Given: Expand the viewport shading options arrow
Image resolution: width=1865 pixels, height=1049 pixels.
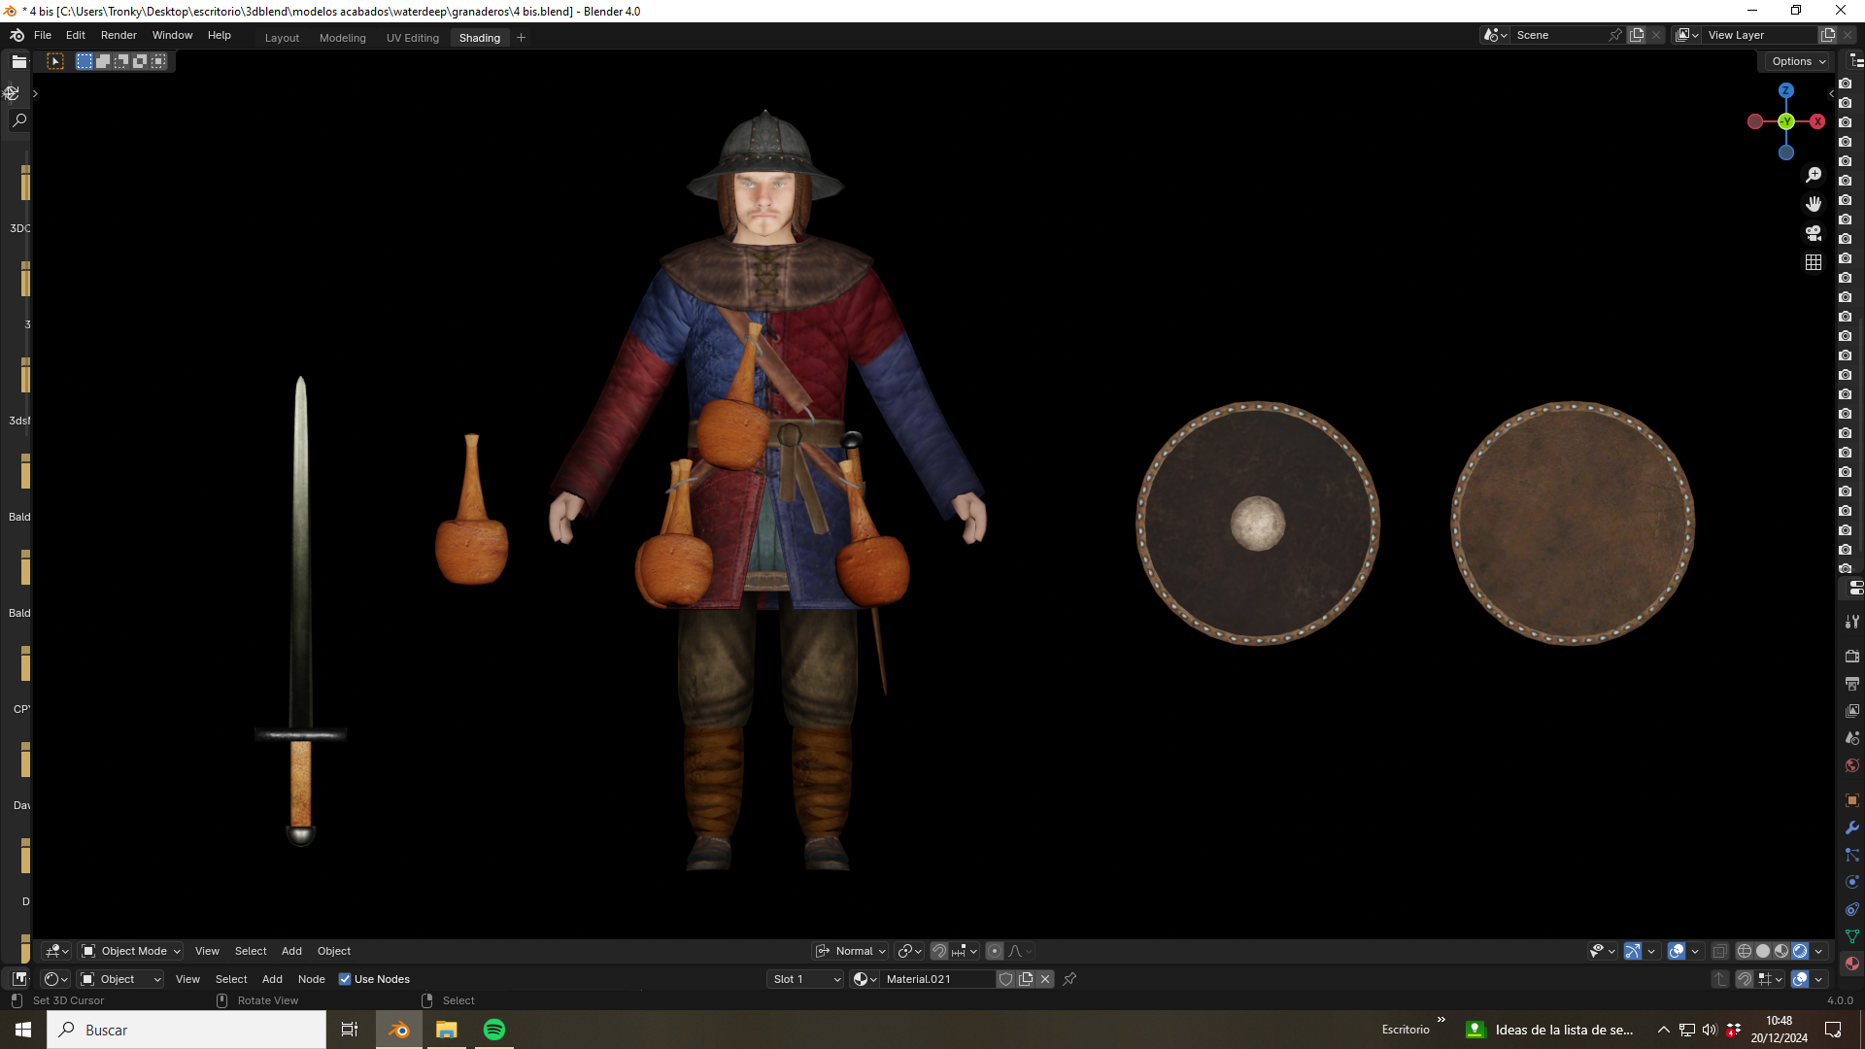Looking at the screenshot, I should click(1818, 952).
